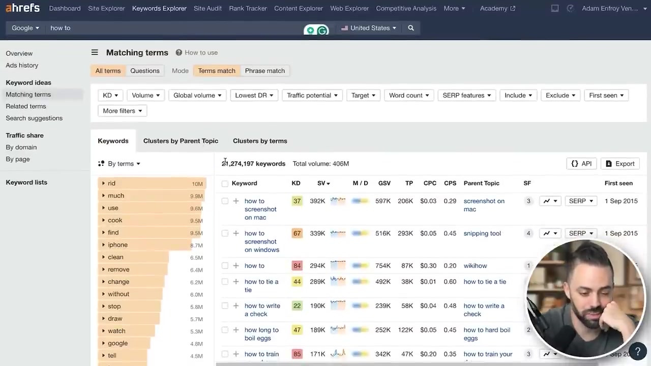Click the Grammarly icon in search bar

point(322,30)
